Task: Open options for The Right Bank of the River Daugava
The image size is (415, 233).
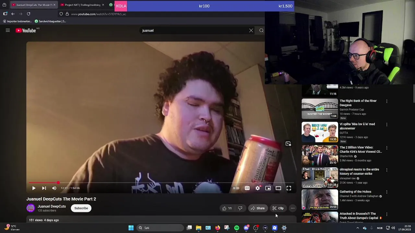Action: pos(387,101)
